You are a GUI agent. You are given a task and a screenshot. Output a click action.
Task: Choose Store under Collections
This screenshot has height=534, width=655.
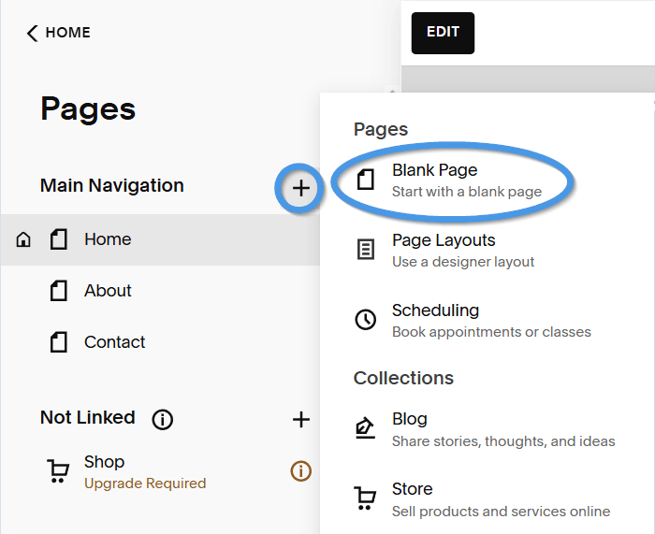[413, 498]
